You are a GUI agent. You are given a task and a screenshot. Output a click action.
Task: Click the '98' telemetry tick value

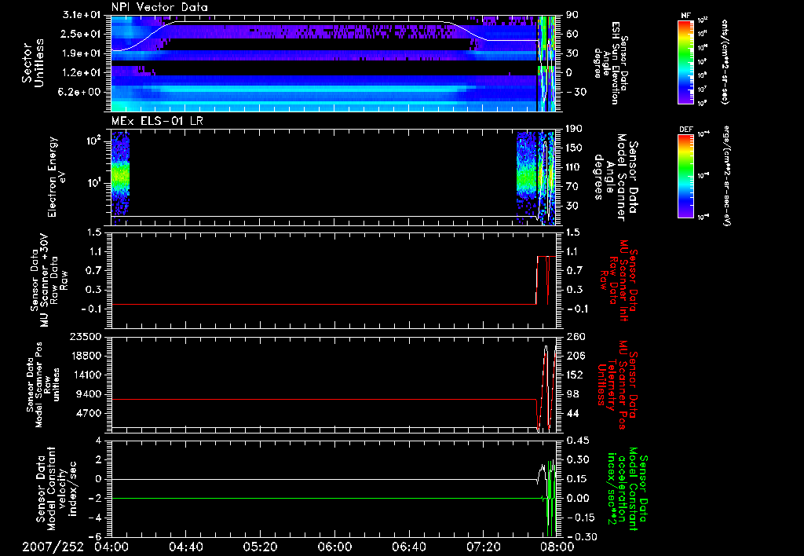(572, 394)
